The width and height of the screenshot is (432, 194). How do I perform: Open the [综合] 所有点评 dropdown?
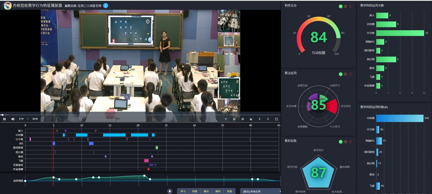(261, 191)
